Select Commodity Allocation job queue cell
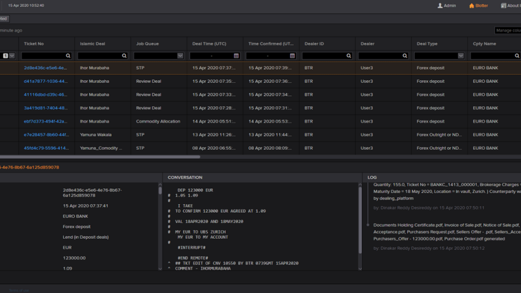The height and width of the screenshot is (293, 521). (x=158, y=121)
